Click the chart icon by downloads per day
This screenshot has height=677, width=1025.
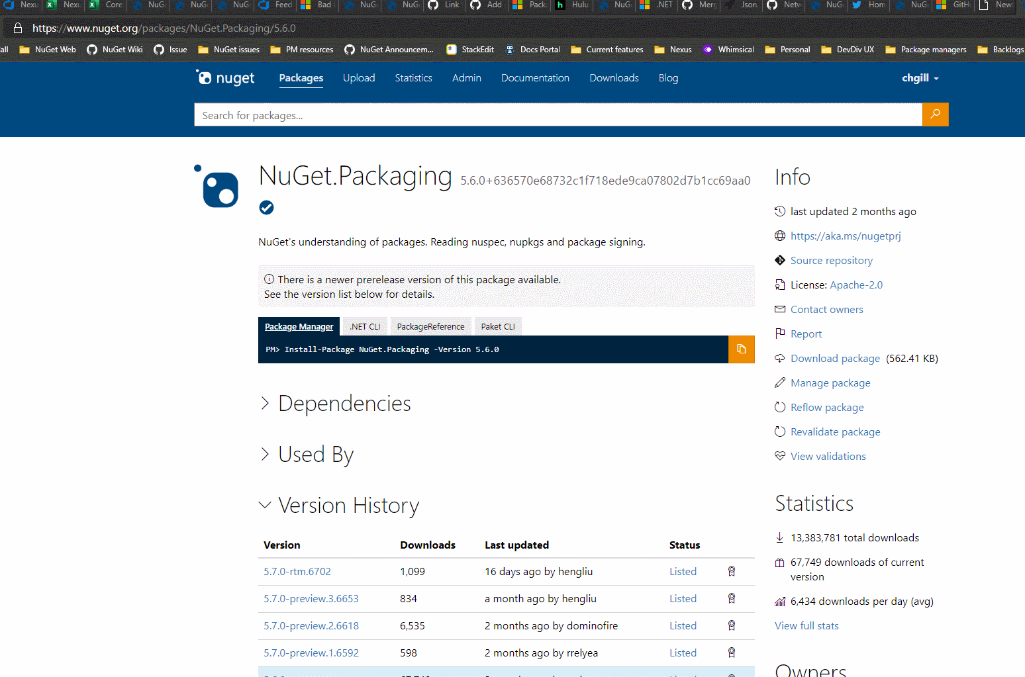[x=780, y=602]
